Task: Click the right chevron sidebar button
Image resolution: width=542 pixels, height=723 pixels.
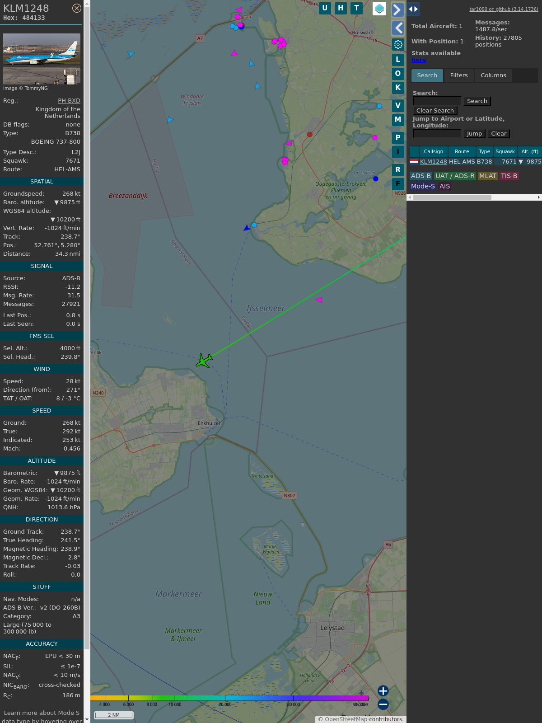Action: coord(397,10)
